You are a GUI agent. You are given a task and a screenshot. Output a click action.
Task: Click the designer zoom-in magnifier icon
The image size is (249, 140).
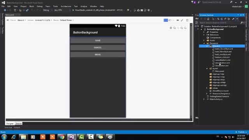point(182,28)
